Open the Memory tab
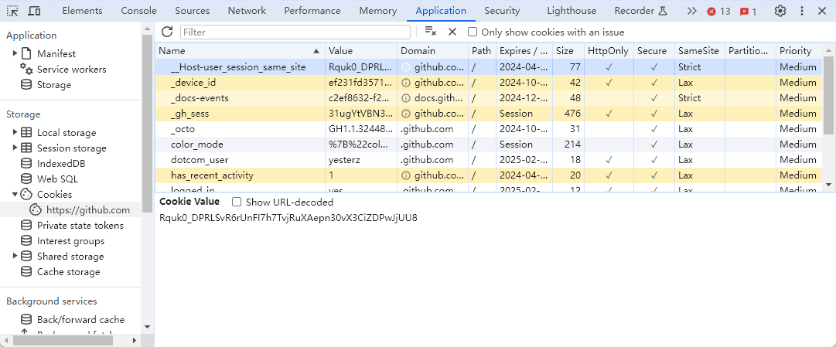The width and height of the screenshot is (836, 347). [378, 11]
